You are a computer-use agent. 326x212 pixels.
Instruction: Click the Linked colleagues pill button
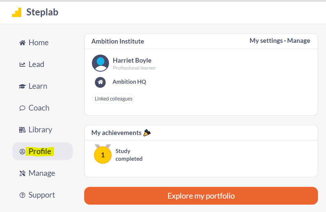[x=113, y=98]
